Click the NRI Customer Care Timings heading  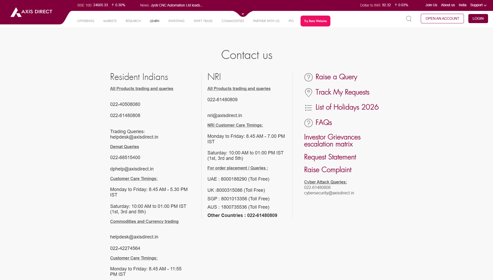pyautogui.click(x=235, y=125)
